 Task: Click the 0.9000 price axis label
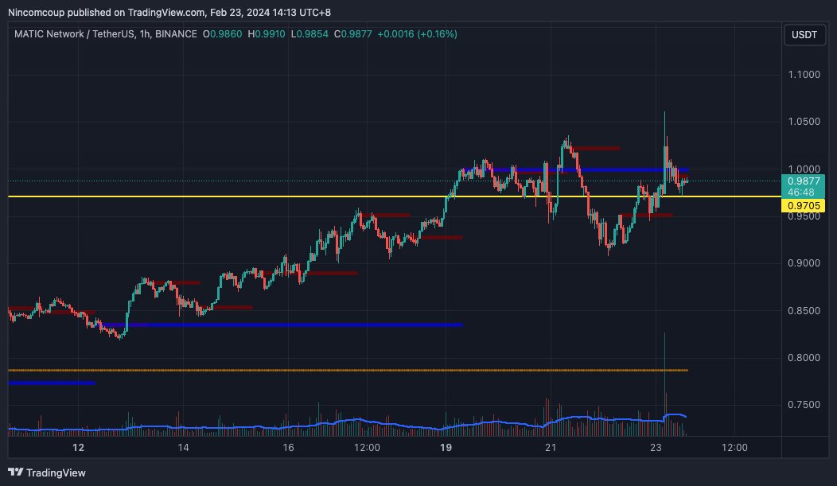click(804, 263)
